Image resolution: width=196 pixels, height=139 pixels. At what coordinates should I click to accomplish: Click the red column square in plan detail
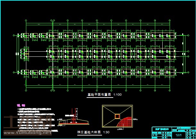(117, 116)
